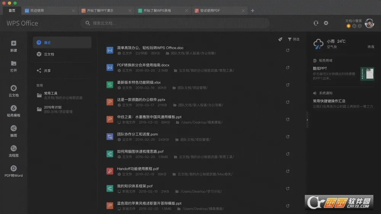Click the Word icon of 简单高效办公 file
381x214 pixels.
(x=110, y=50)
